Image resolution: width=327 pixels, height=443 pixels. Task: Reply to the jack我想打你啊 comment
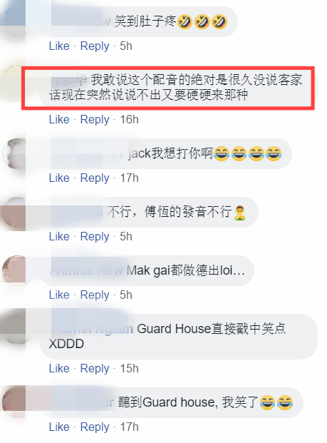pyautogui.click(x=95, y=178)
